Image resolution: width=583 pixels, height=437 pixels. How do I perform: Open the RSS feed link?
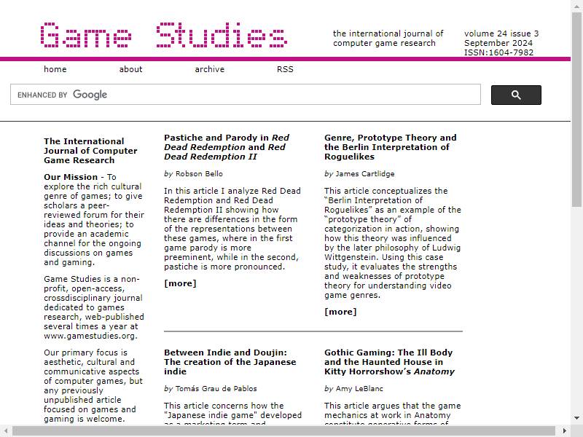tap(285, 69)
